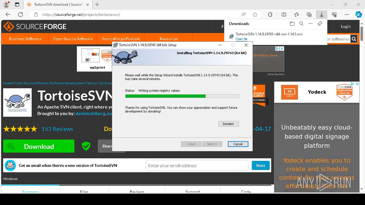View site information lock icon
Screen dimensions: 365x205
tap(36, 15)
